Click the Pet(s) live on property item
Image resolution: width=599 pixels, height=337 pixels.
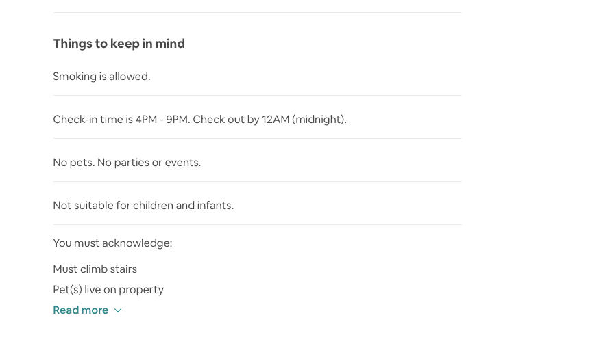click(108, 290)
